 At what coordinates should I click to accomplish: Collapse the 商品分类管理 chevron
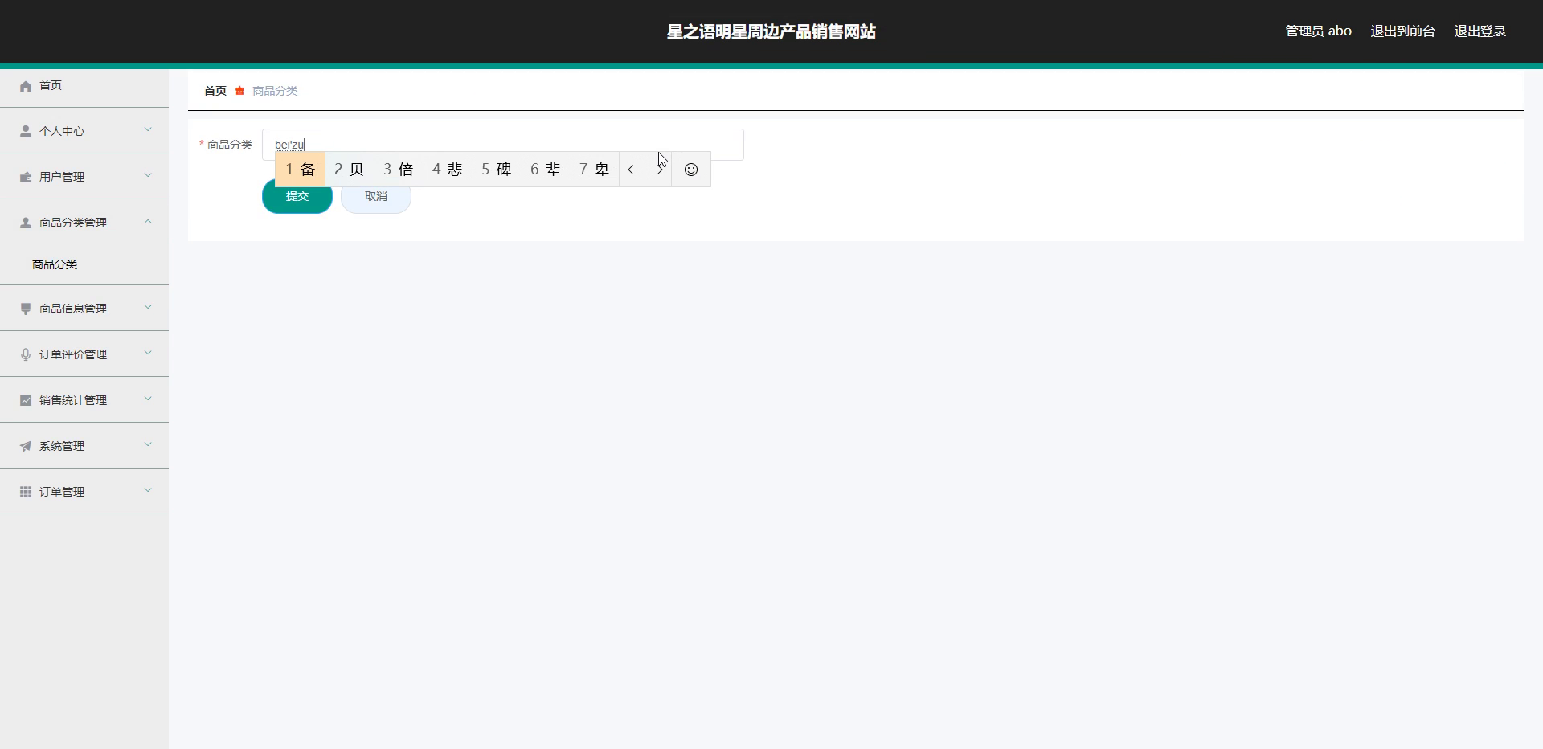tap(148, 221)
